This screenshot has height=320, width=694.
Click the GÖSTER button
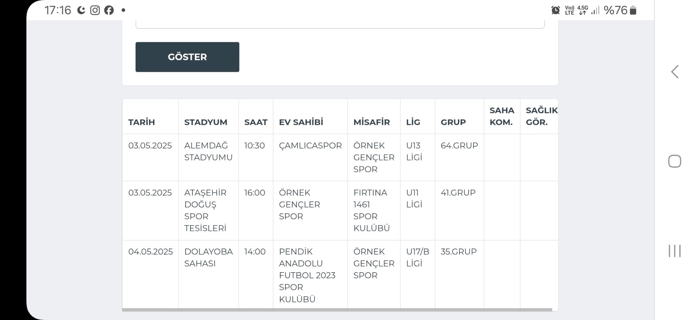pyautogui.click(x=187, y=57)
